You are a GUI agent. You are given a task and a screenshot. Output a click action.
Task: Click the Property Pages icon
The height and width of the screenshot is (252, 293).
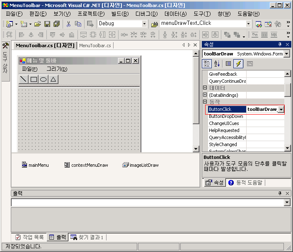[x=250, y=64]
